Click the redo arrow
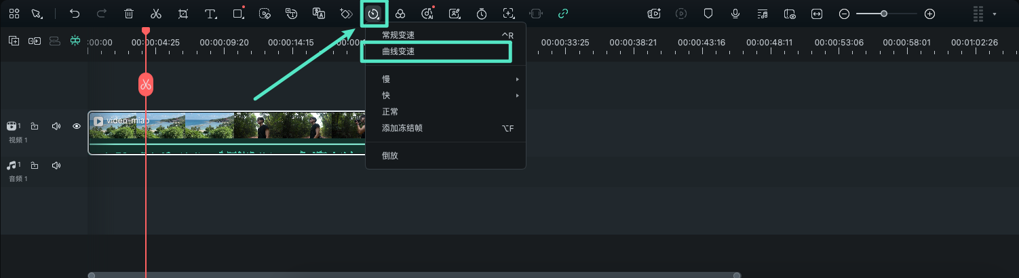Screen dimensions: 1019x278 tap(102, 14)
